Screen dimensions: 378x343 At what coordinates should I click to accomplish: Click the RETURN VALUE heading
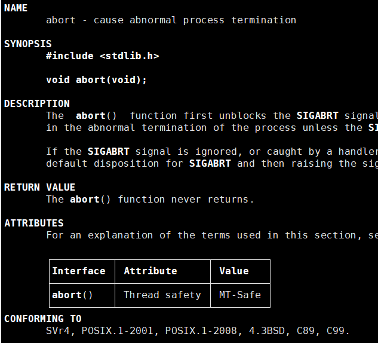[40, 187]
